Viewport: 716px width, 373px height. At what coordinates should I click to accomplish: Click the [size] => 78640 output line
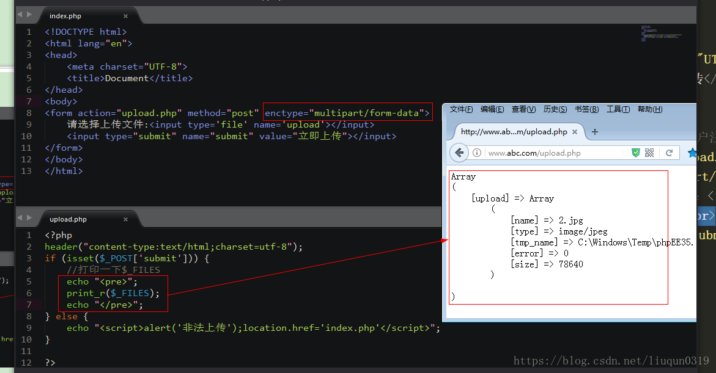coord(547,264)
